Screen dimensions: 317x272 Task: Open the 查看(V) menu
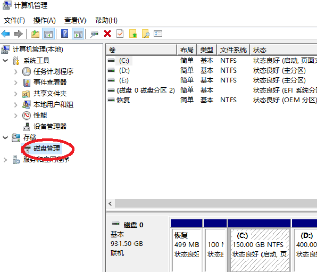point(75,20)
